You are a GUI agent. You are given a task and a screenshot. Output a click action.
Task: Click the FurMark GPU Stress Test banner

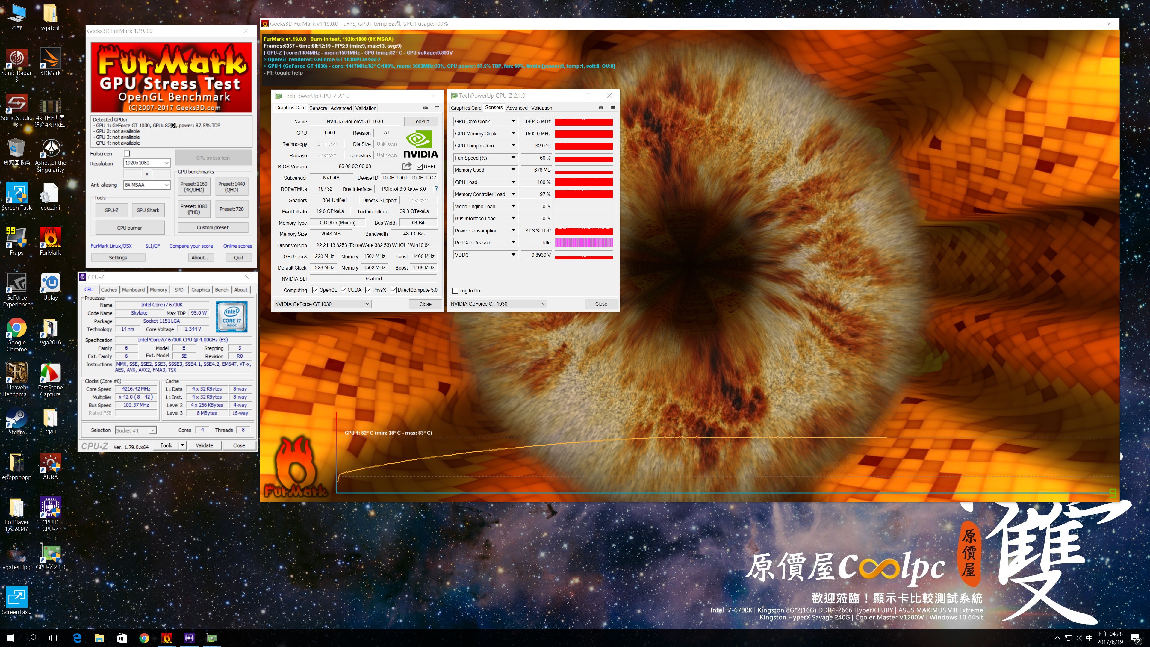point(171,77)
